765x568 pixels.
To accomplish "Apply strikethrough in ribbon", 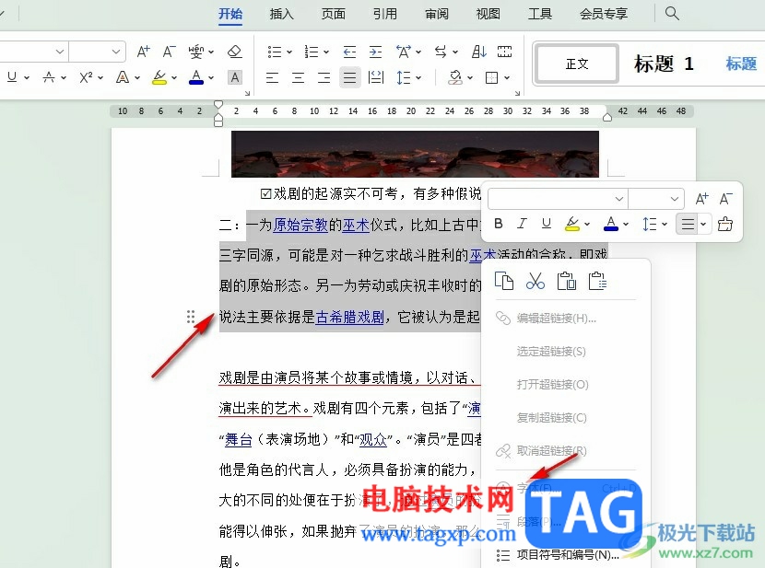I will click(x=49, y=77).
